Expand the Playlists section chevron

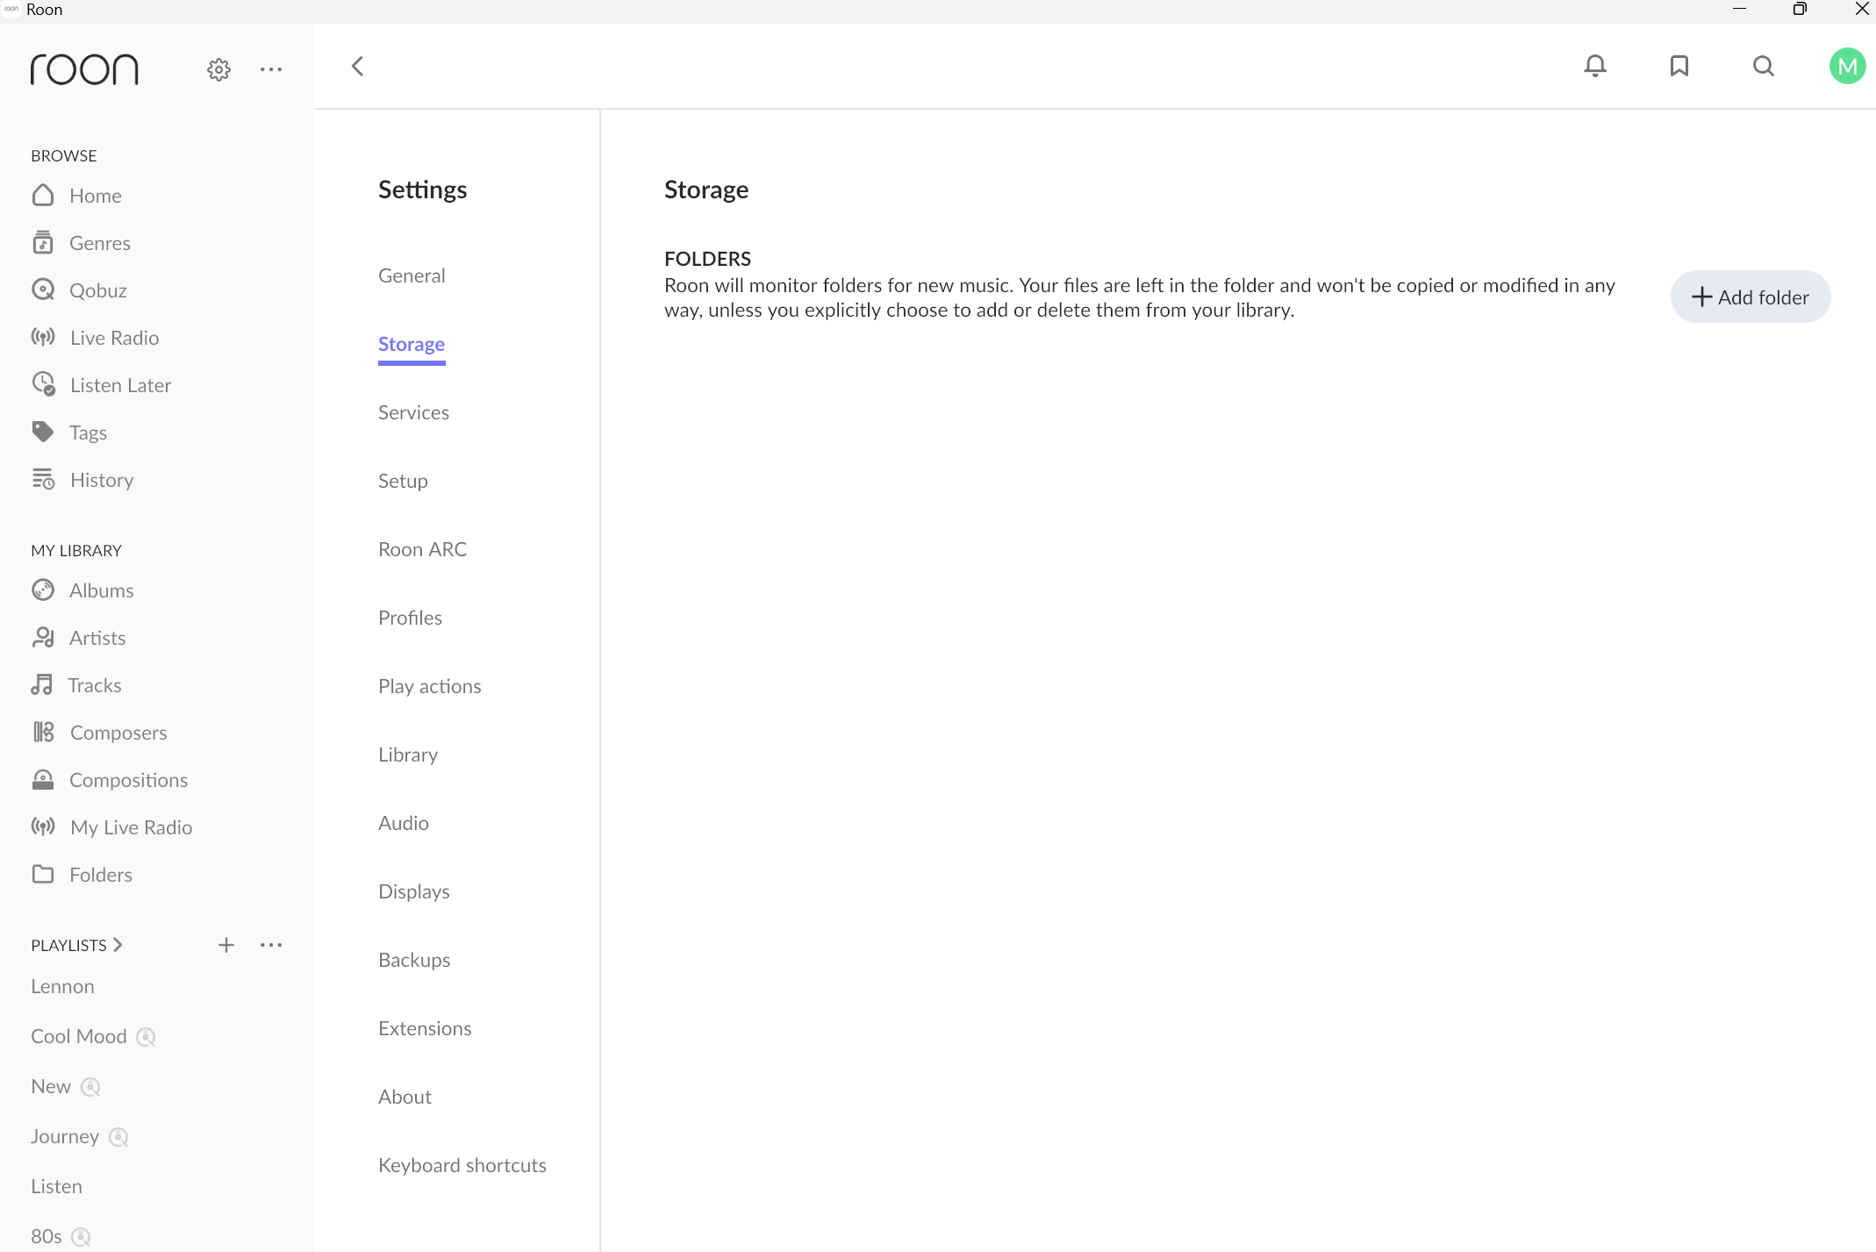point(118,945)
